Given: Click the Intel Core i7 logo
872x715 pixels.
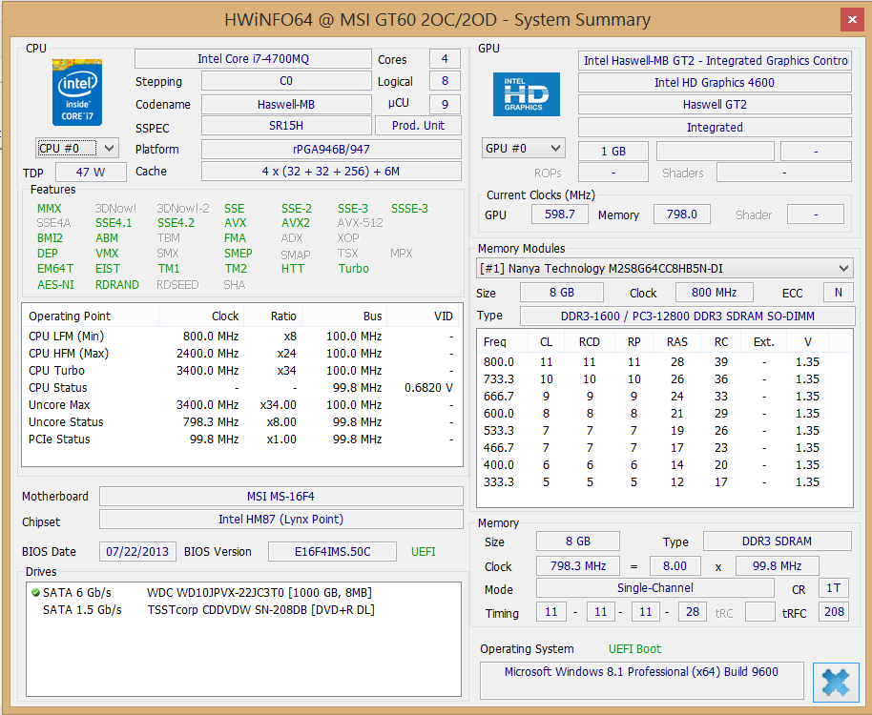Looking at the screenshot, I should tap(77, 92).
